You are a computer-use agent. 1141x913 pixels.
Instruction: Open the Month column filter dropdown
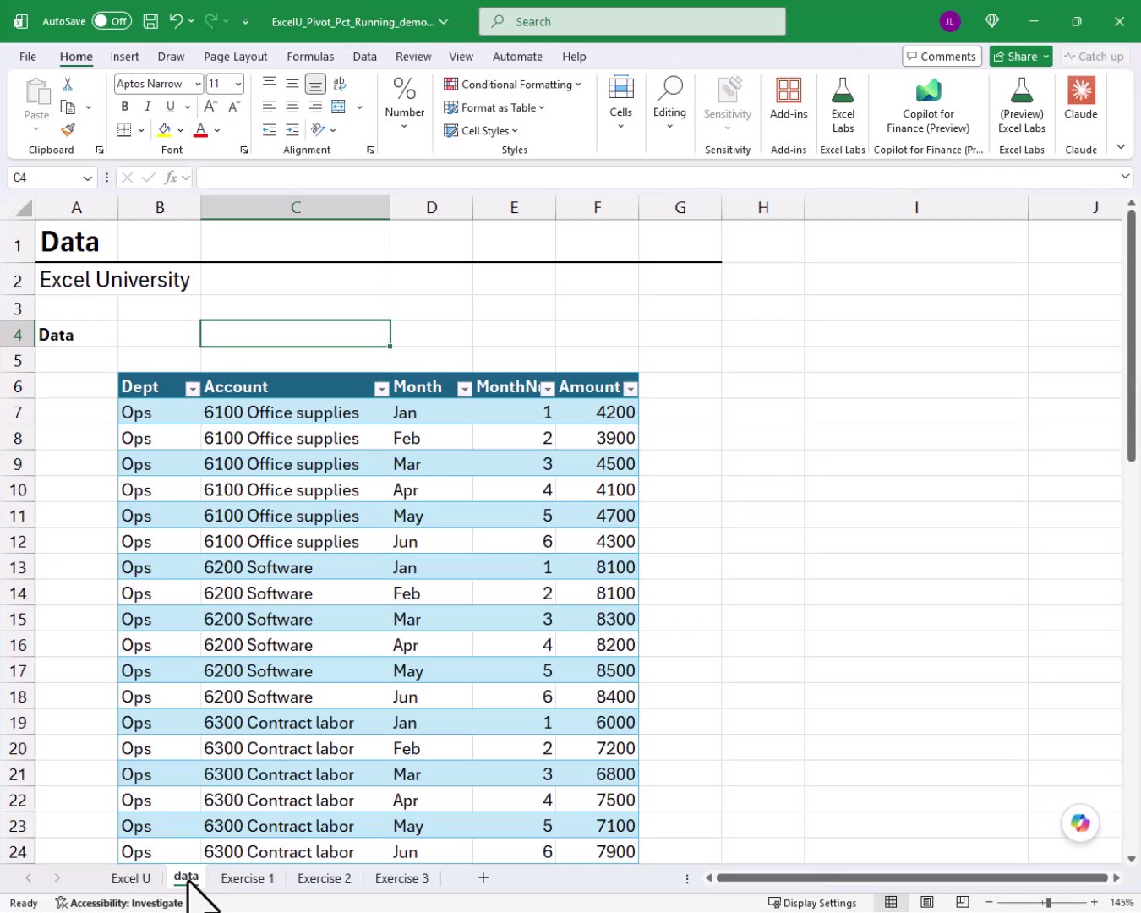pyautogui.click(x=464, y=388)
